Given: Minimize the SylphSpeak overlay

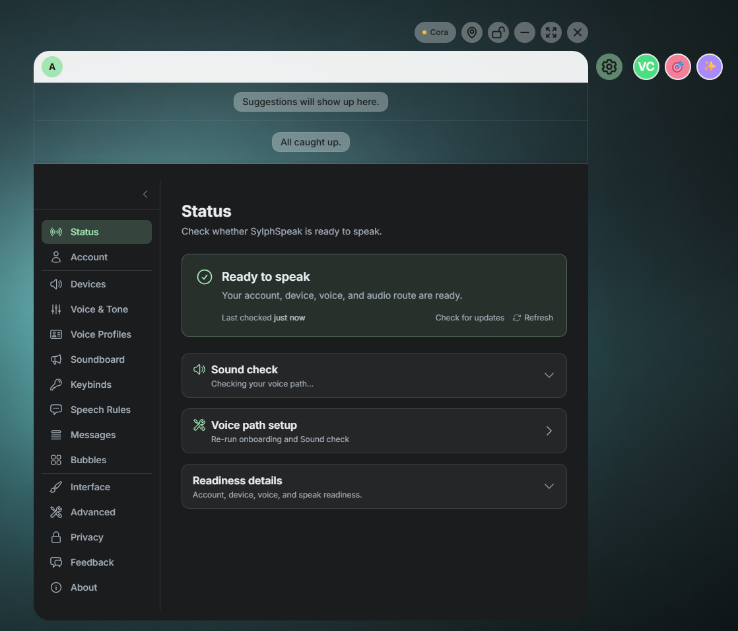Looking at the screenshot, I should [524, 32].
